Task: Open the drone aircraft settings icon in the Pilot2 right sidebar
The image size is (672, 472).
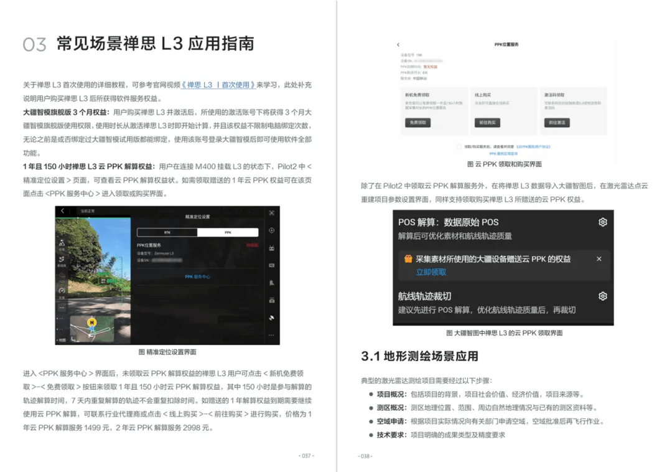Action: [x=272, y=212]
